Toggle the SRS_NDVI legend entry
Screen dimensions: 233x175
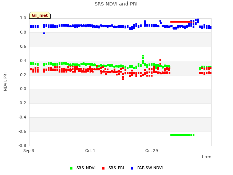[83, 168]
